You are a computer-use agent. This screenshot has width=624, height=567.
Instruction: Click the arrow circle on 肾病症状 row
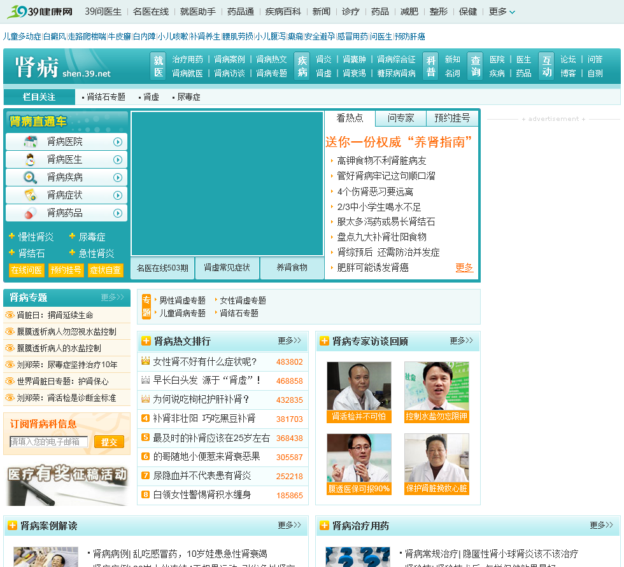[118, 195]
